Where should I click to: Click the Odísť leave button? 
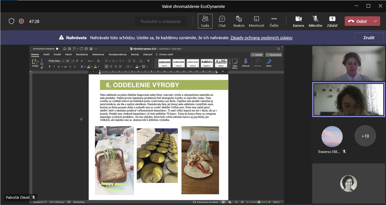[x=358, y=21]
